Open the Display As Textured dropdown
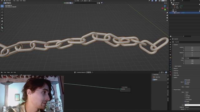The width and height of the screenshot is (200, 112). pos(192,107)
